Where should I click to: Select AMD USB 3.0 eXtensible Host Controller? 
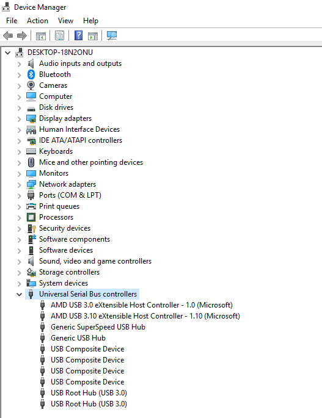(142, 305)
